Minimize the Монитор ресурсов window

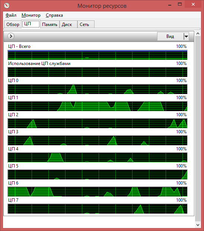coord(170,5)
